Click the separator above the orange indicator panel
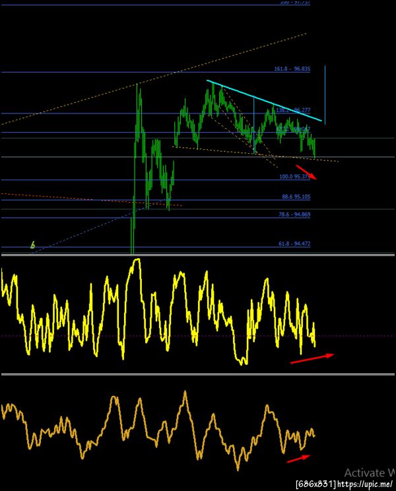396x491 pixels. (x=198, y=374)
